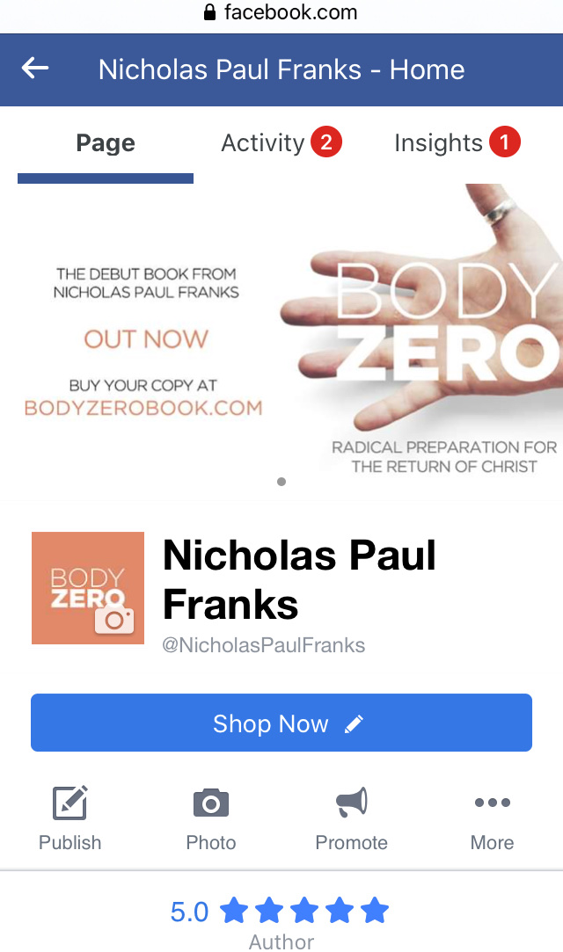Tap the 5.0 star rating
563x952 pixels.
pyautogui.click(x=280, y=912)
